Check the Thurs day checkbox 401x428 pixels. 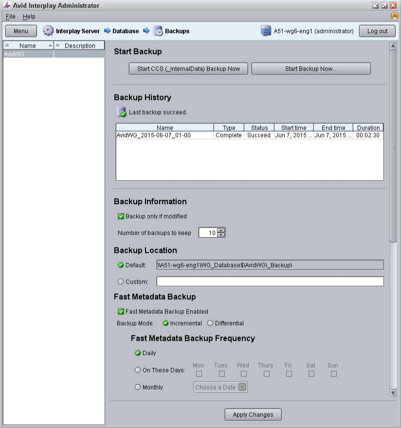click(x=267, y=374)
